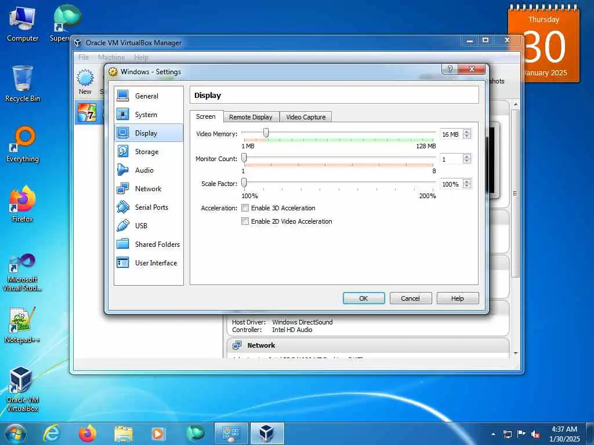Open the Storage settings category

(x=148, y=152)
